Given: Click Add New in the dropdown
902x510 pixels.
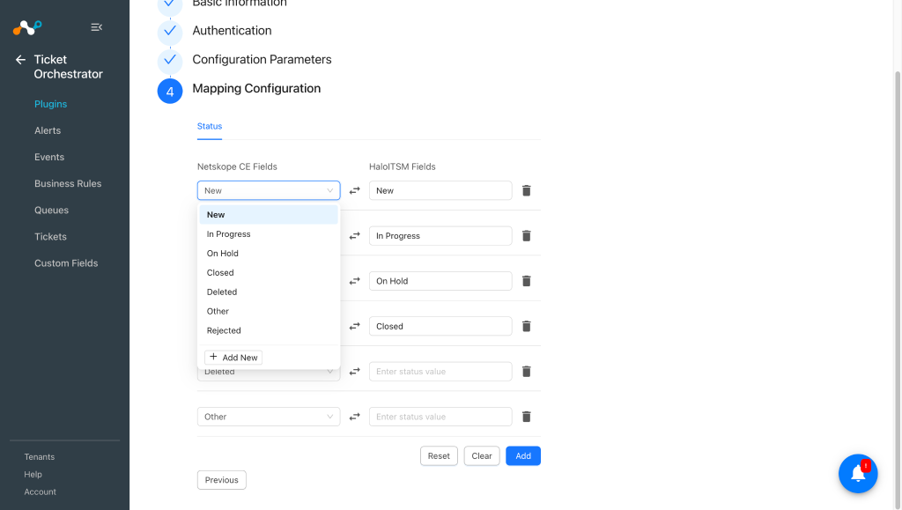Looking at the screenshot, I should 233,358.
